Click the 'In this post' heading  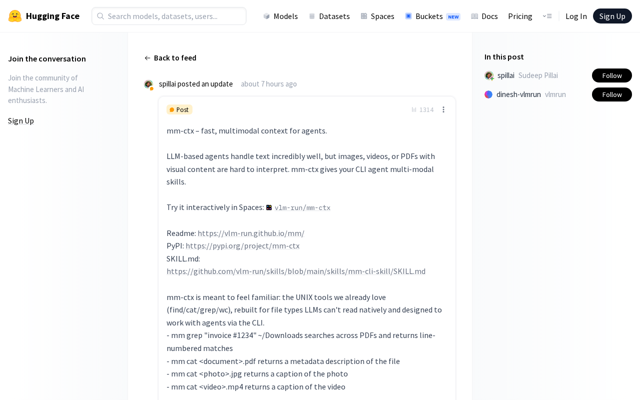pyautogui.click(x=504, y=57)
